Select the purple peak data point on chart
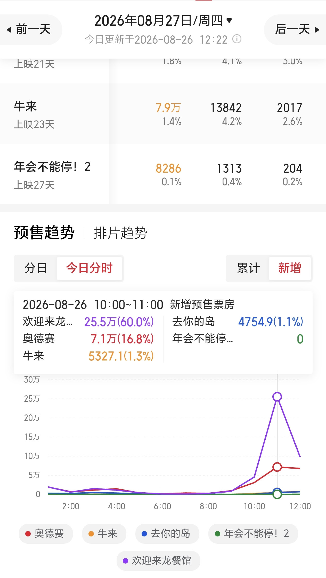The image size is (326, 578). coord(277,397)
